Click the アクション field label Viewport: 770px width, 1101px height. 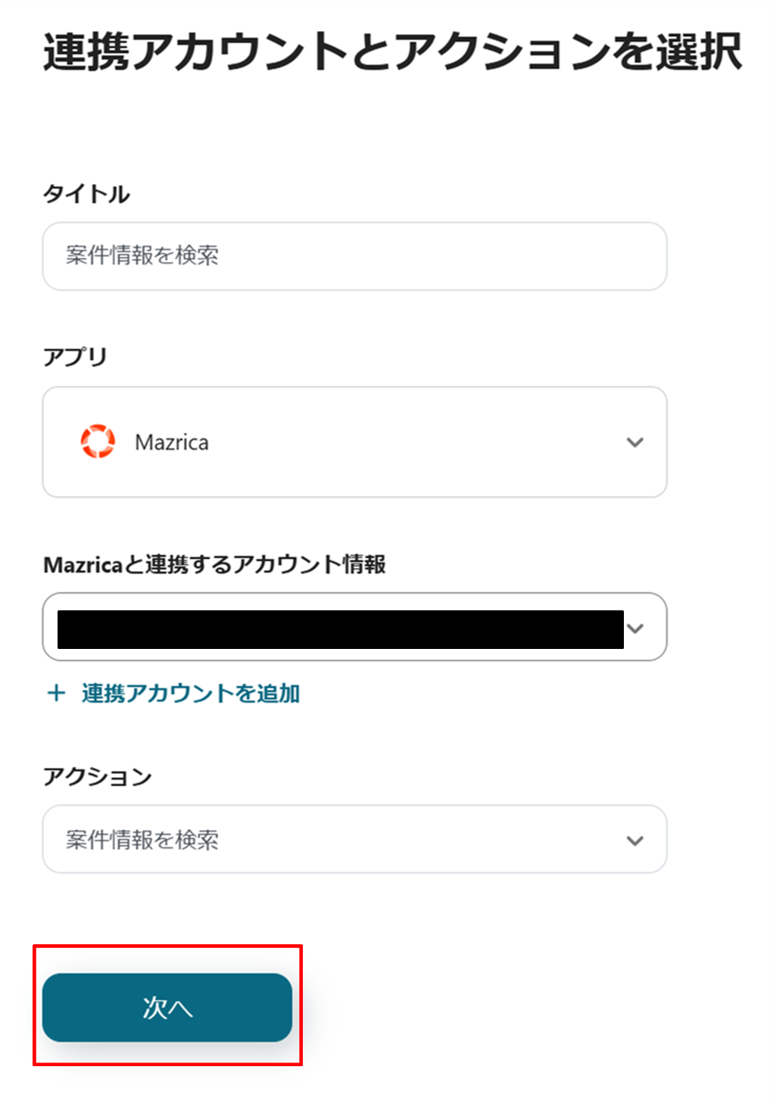click(98, 776)
